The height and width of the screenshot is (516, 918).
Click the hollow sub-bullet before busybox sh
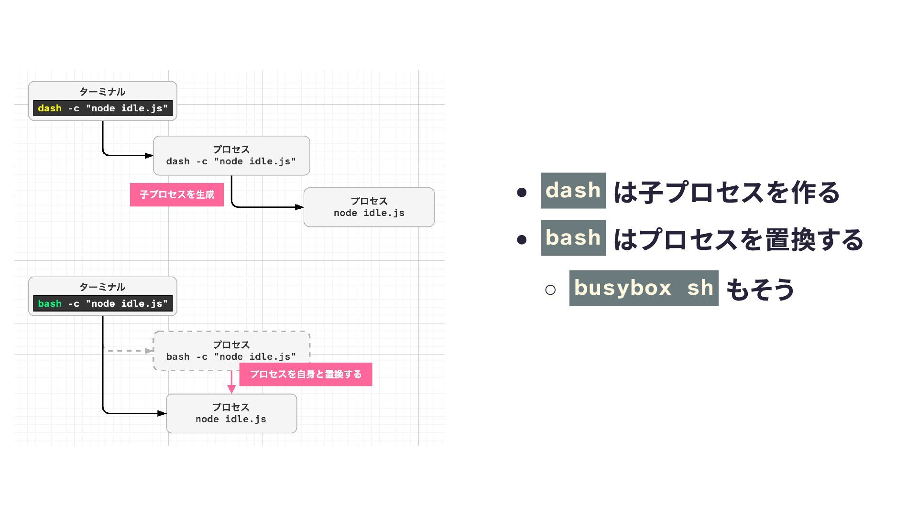click(550, 290)
